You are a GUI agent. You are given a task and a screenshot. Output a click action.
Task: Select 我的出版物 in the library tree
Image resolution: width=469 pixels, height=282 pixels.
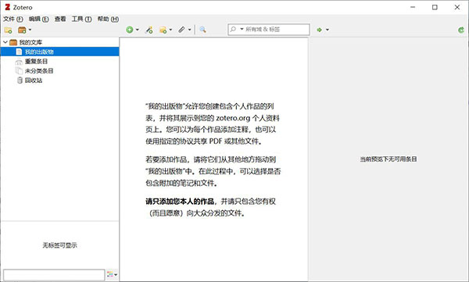click(x=39, y=52)
